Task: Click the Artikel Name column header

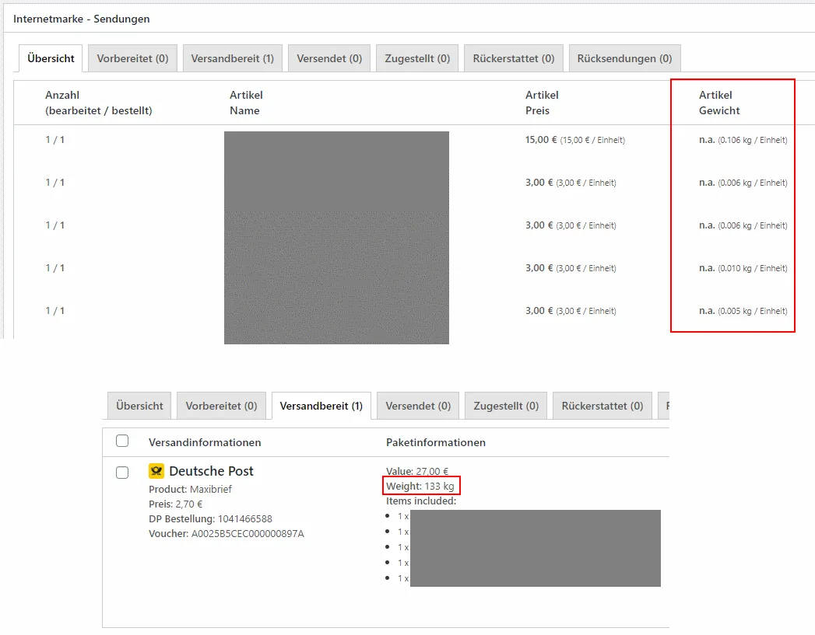Action: tap(247, 103)
